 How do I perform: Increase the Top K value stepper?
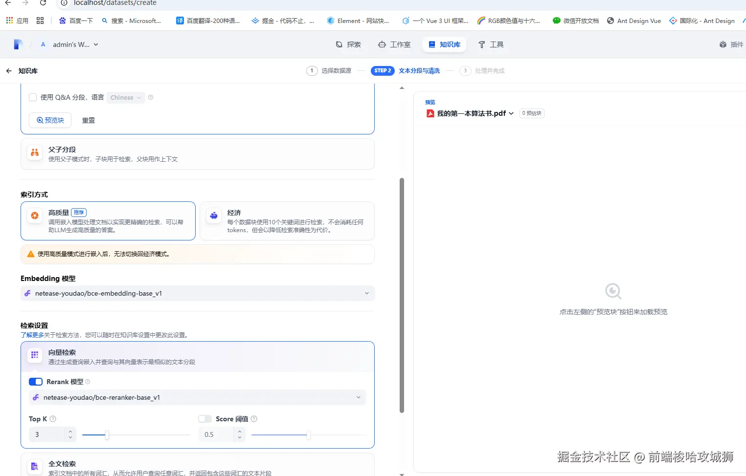click(x=70, y=431)
